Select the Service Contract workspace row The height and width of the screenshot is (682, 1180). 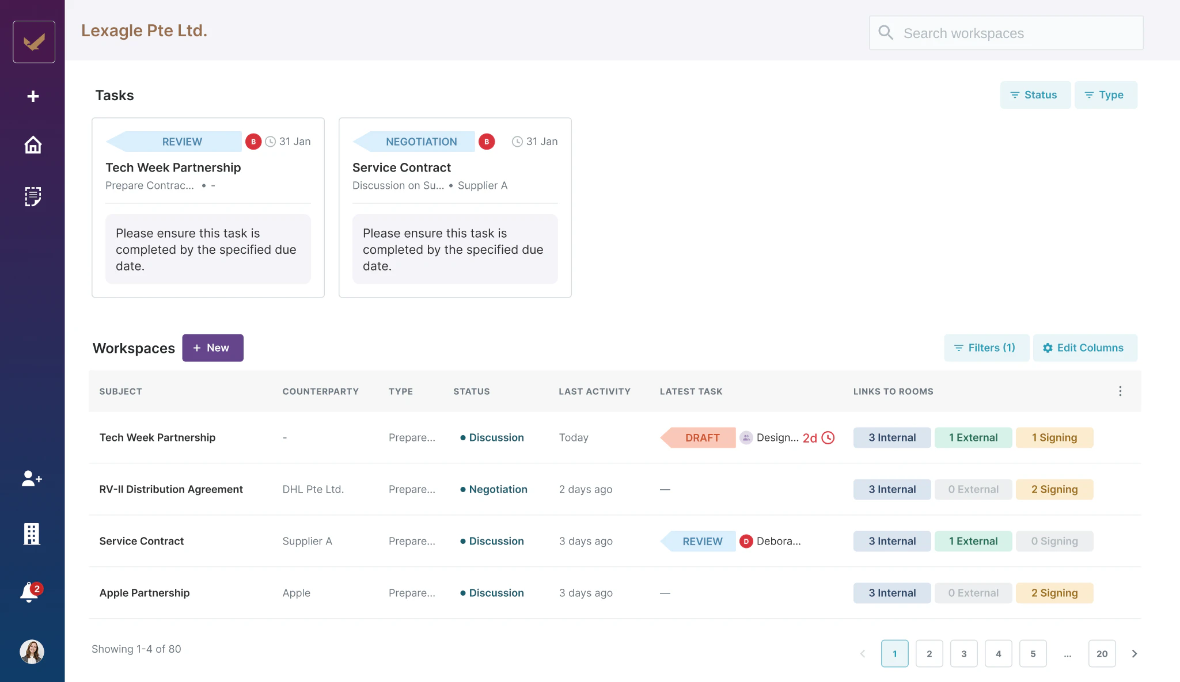pos(141,541)
